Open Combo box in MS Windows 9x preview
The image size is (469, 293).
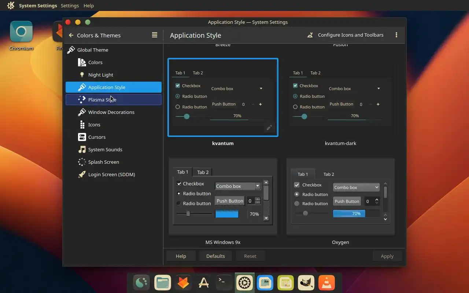click(x=237, y=186)
